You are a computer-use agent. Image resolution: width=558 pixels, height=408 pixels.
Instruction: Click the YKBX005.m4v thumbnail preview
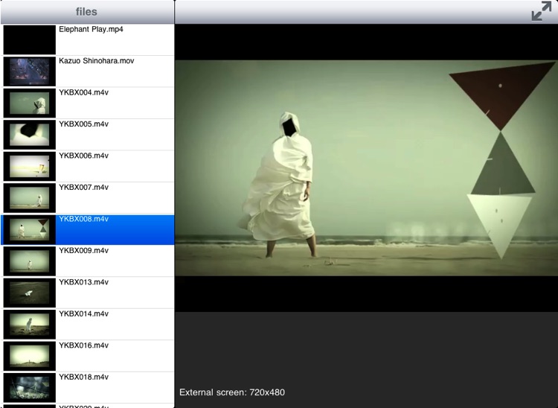(30, 135)
